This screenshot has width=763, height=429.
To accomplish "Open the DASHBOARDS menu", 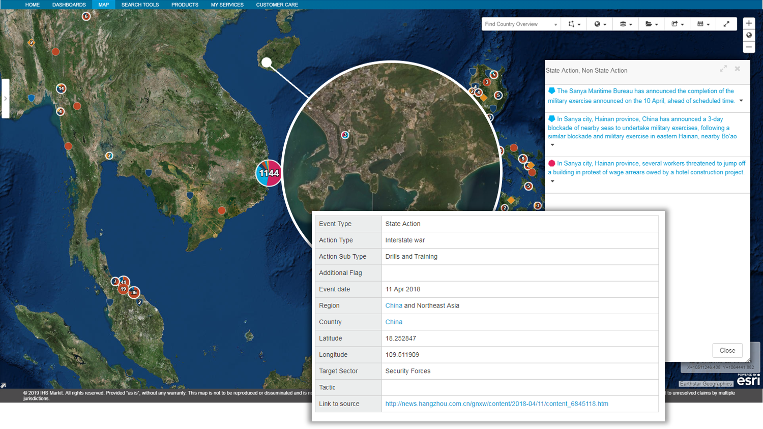I will pyautogui.click(x=69, y=5).
